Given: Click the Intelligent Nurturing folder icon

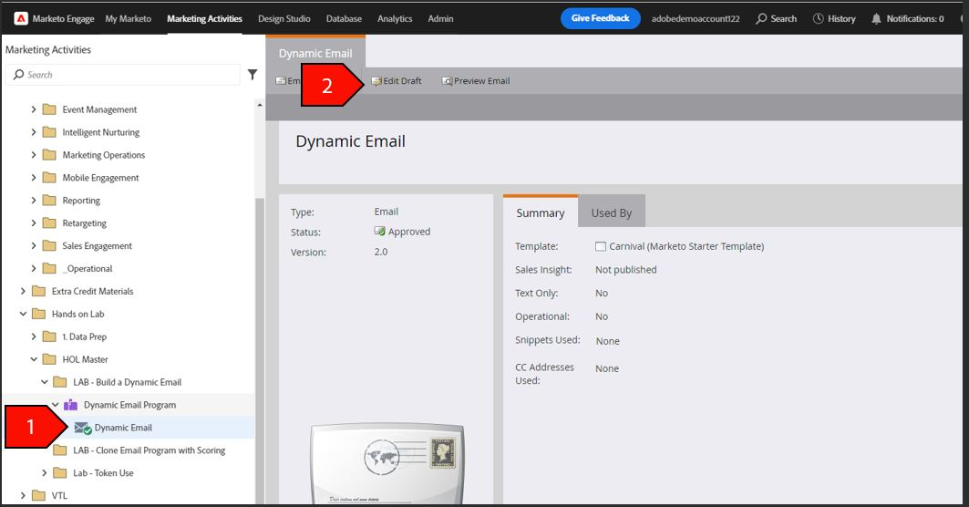Looking at the screenshot, I should coord(49,132).
